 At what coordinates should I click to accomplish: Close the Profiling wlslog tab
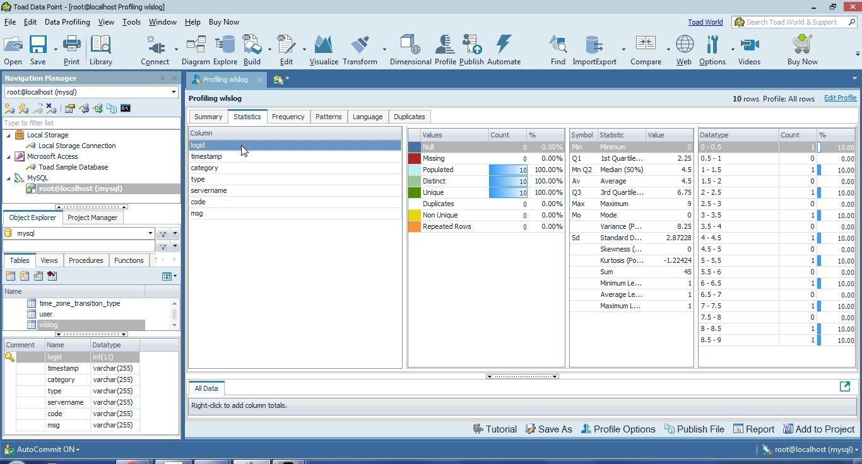(x=259, y=79)
